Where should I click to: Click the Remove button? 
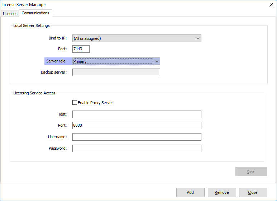(x=221, y=192)
